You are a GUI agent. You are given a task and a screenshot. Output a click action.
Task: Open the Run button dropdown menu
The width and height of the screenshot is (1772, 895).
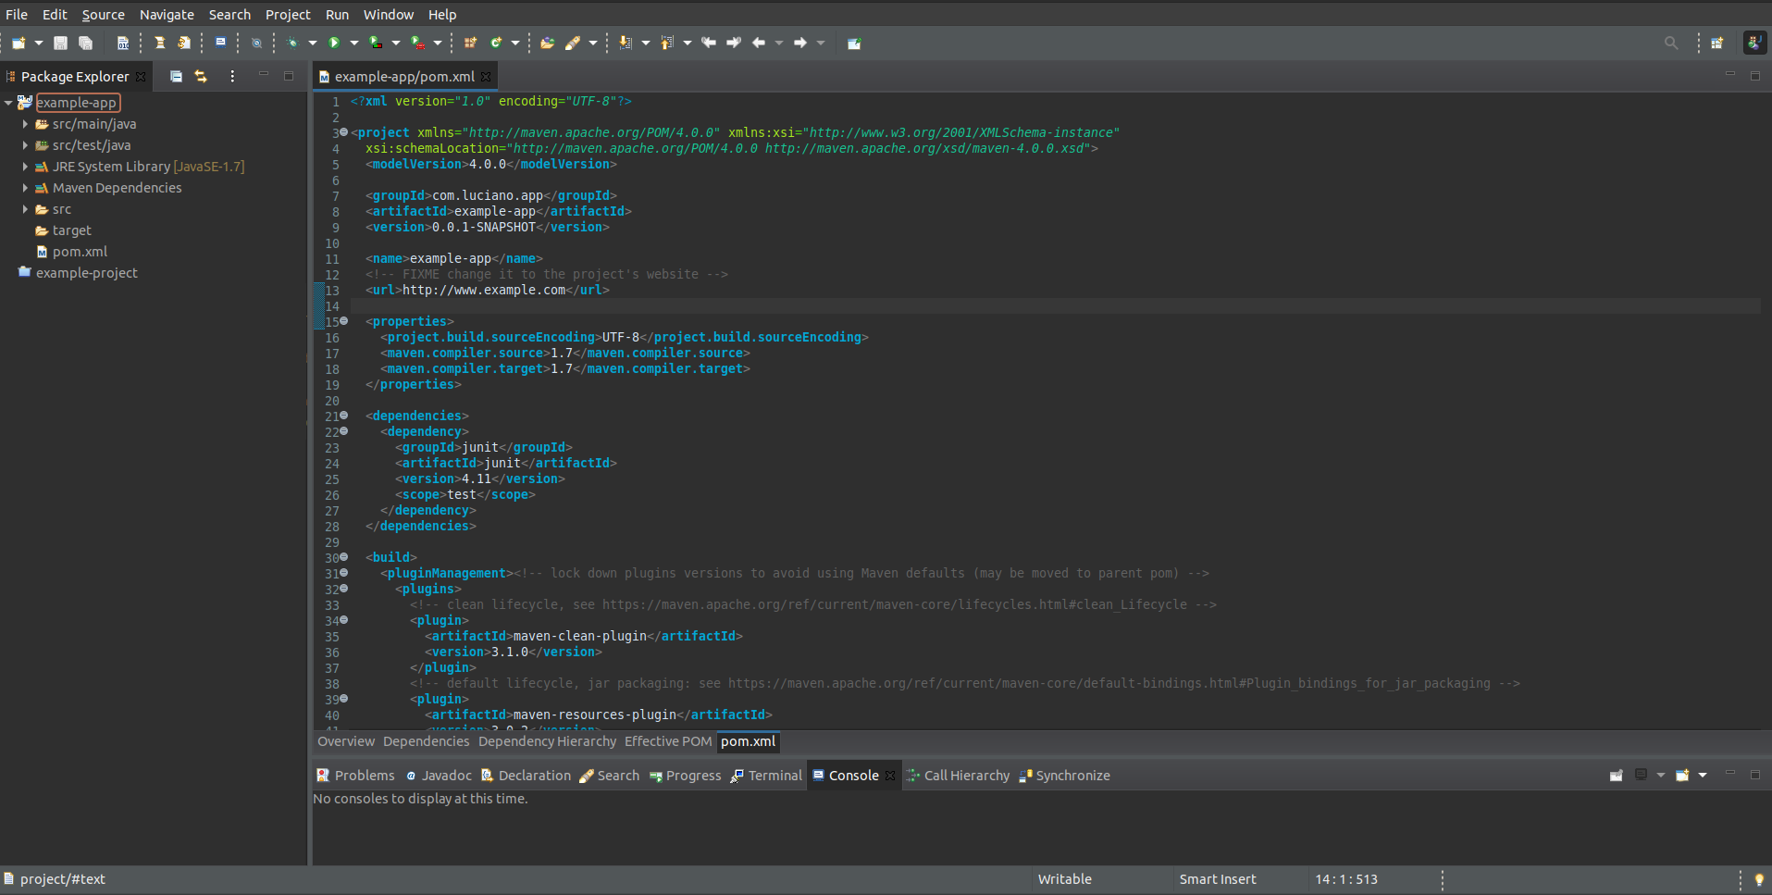(x=353, y=43)
